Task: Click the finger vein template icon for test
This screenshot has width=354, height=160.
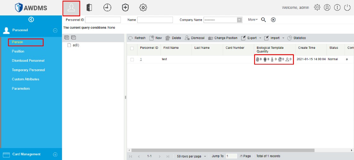Action: 272,60
